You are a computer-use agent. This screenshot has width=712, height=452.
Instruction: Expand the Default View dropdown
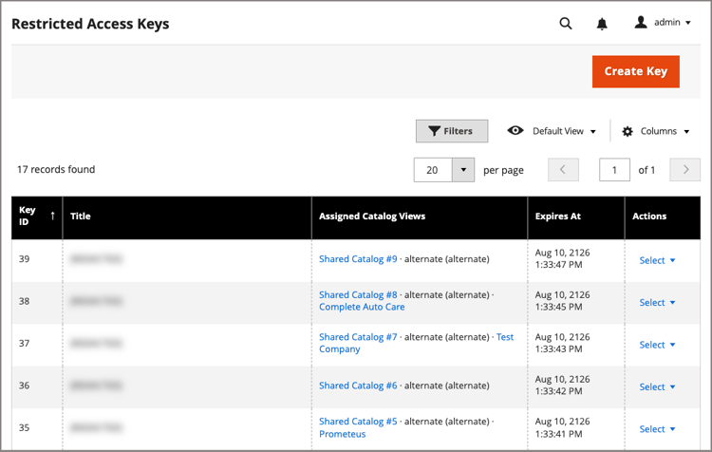click(564, 131)
